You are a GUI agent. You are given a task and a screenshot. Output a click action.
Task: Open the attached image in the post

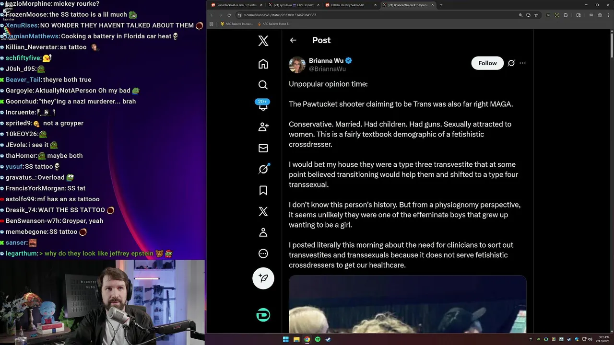[407, 304]
